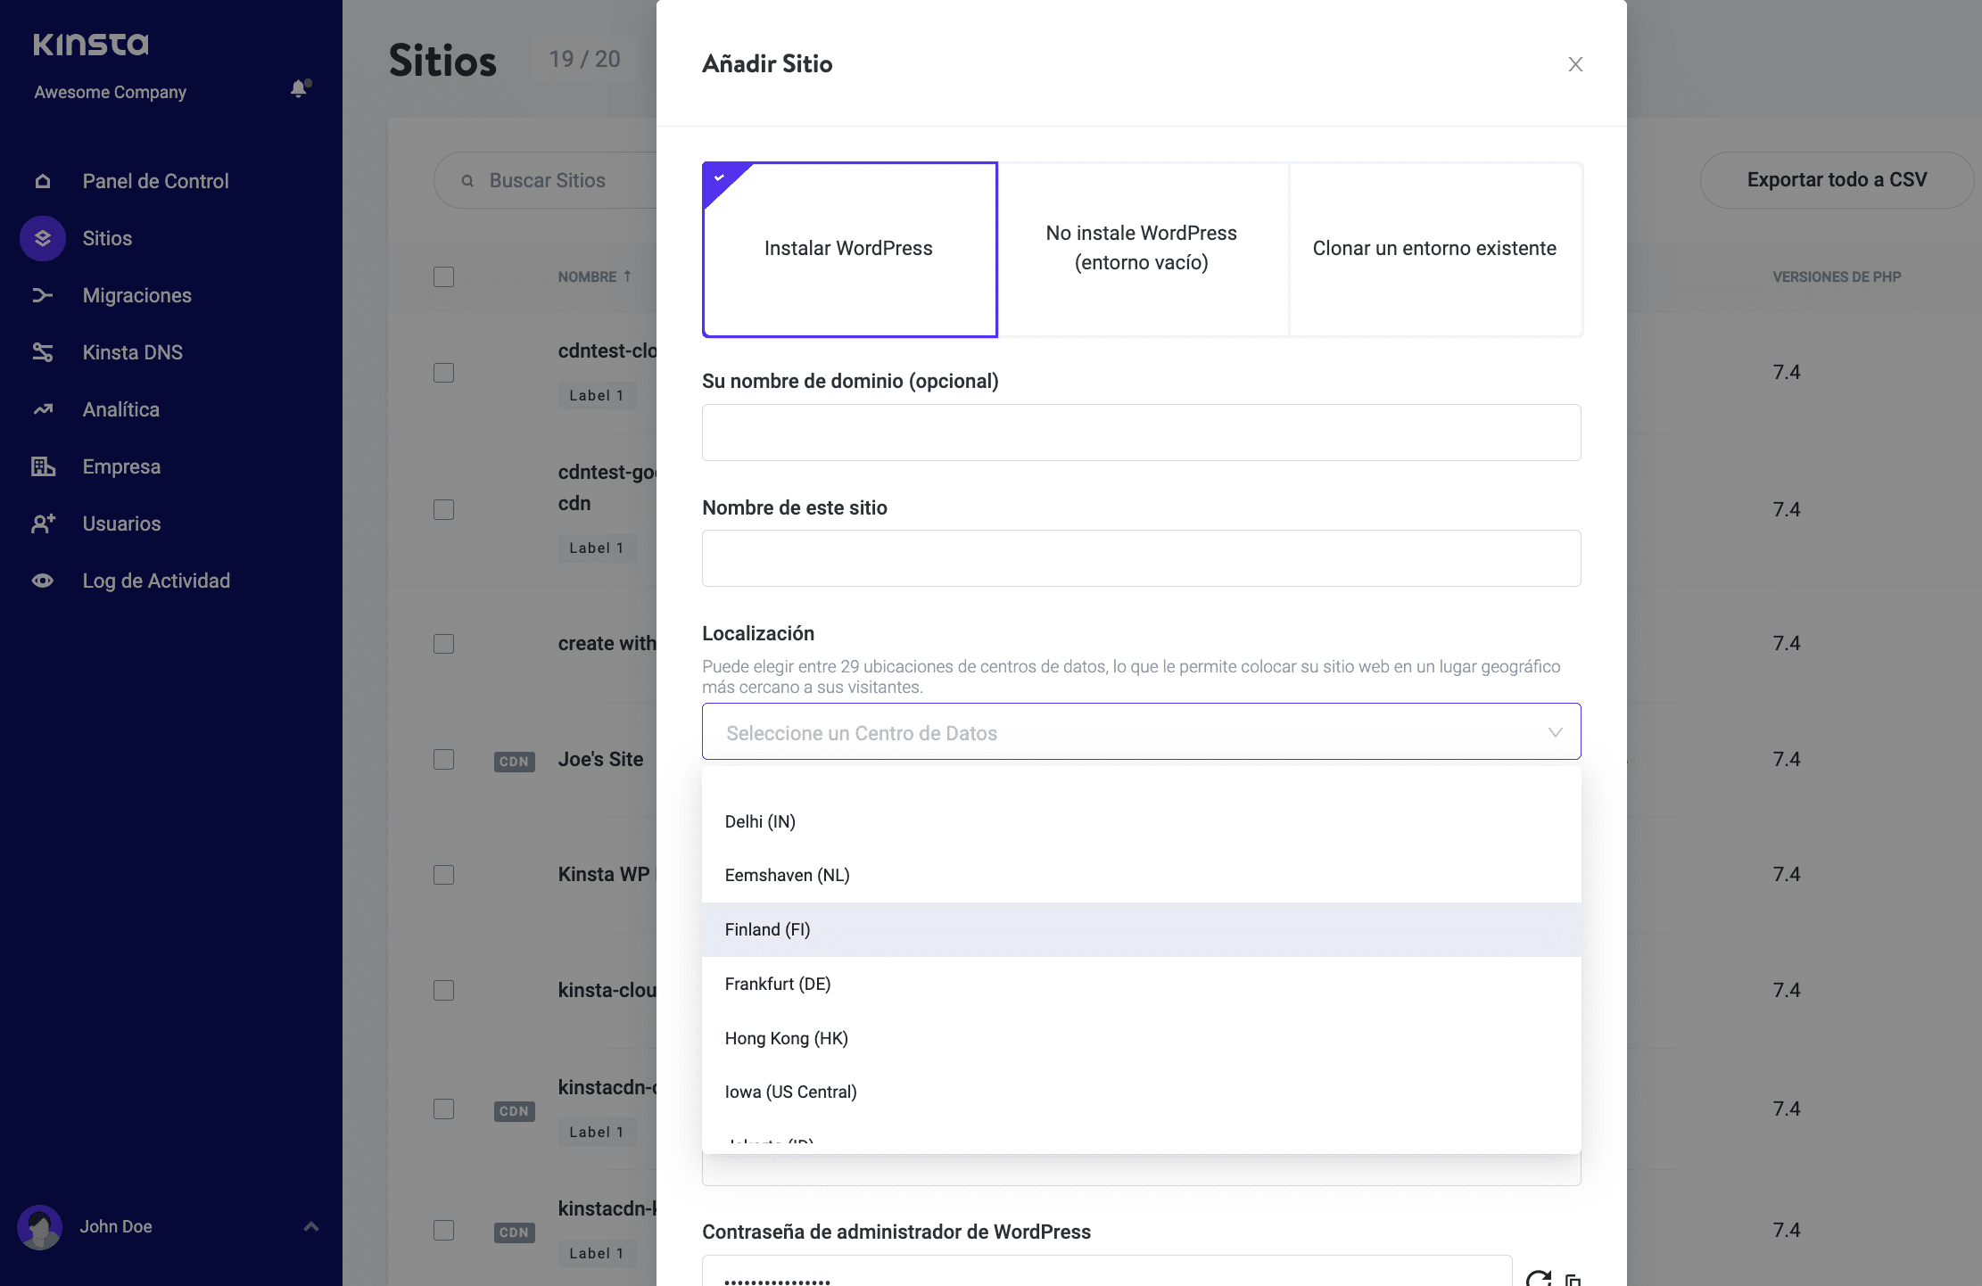The width and height of the screenshot is (1982, 1286).
Task: Toggle the Seleccione un Centro de Datos dropdown
Action: pos(1141,732)
